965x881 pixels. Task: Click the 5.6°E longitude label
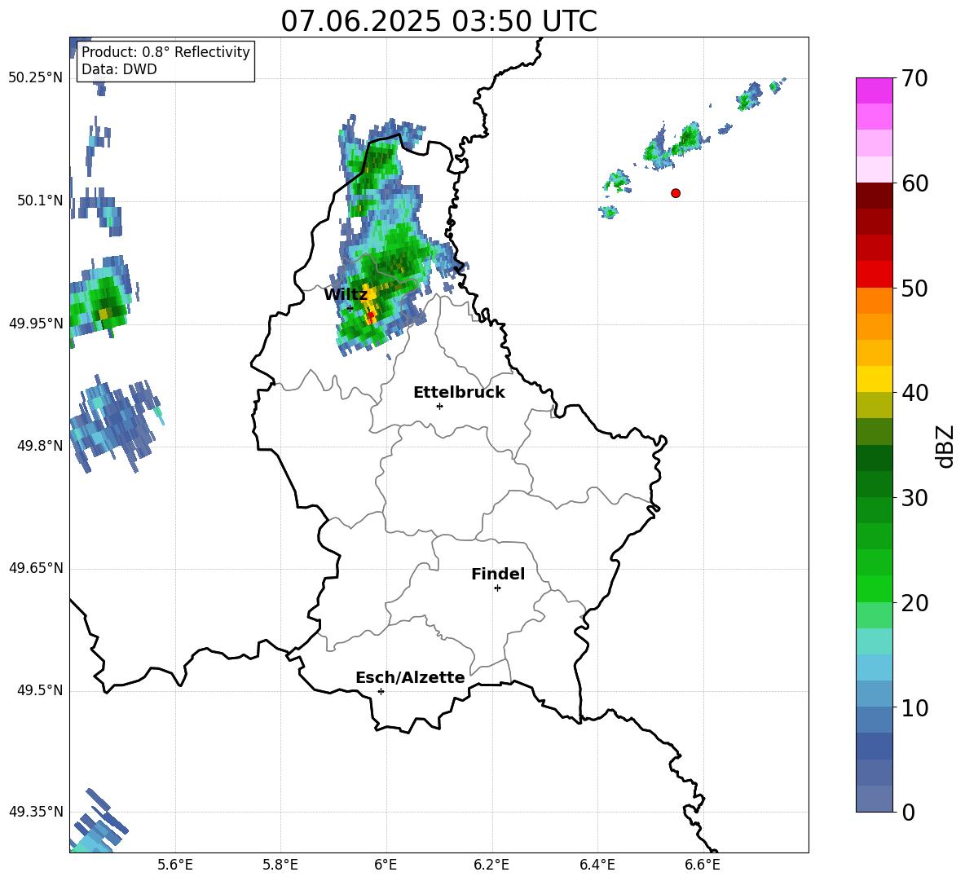175,865
